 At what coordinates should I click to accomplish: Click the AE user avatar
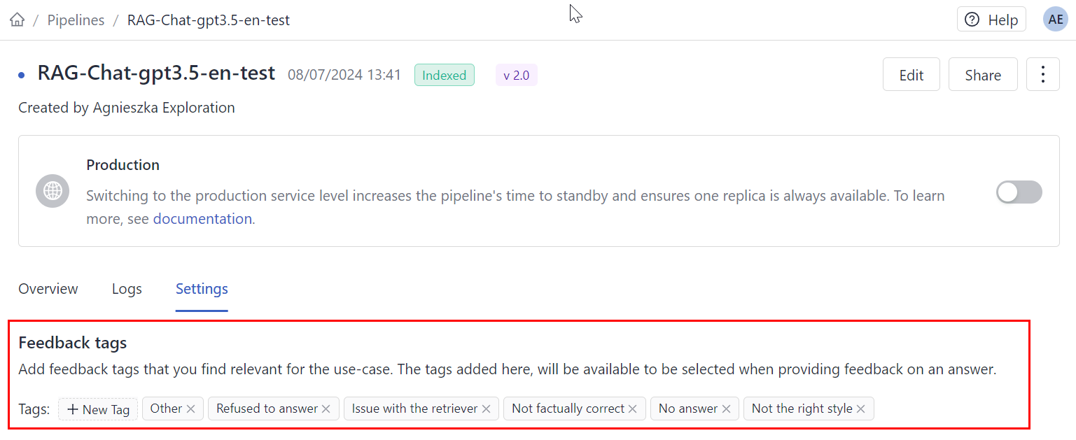[1056, 19]
